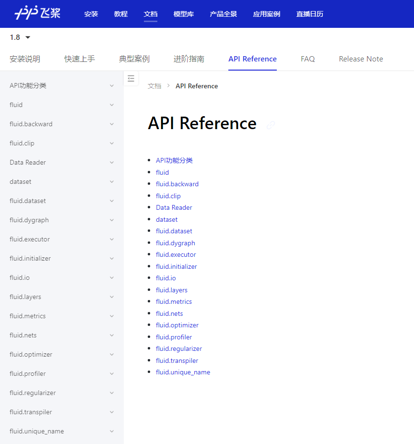This screenshot has height=444, width=414.
Task: Expand the fluid.dygraph sidebar chevron
Action: coord(112,220)
